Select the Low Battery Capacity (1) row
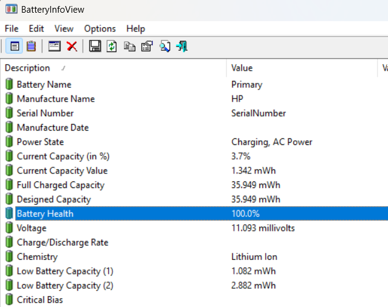This screenshot has width=388, height=307. [65, 271]
